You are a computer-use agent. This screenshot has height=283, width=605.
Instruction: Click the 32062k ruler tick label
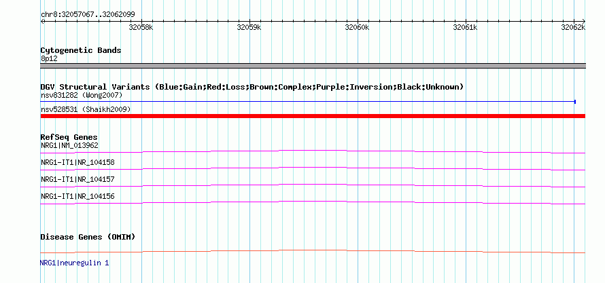click(x=573, y=28)
